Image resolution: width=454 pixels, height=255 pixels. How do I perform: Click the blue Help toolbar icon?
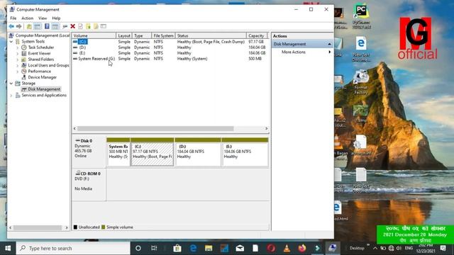[x=47, y=27]
